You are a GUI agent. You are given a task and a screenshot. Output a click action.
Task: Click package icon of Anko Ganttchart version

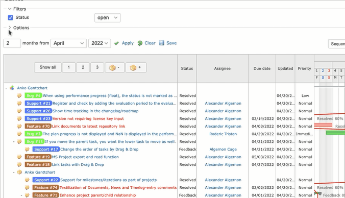(19, 172)
